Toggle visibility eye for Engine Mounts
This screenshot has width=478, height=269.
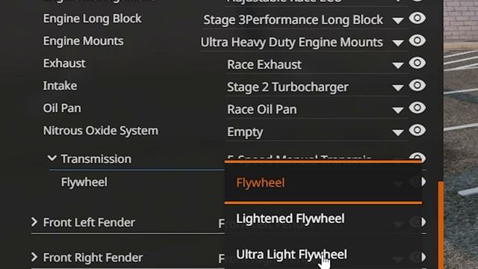(417, 40)
